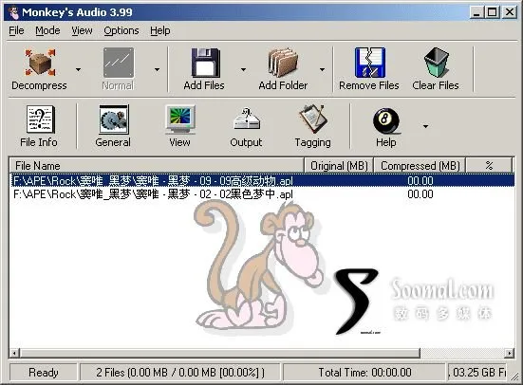Close the Monkey's Audio window

tap(510, 12)
